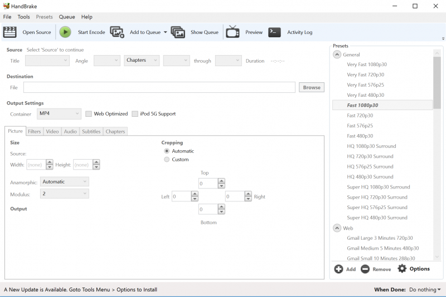Click the Preview television icon

(x=232, y=32)
